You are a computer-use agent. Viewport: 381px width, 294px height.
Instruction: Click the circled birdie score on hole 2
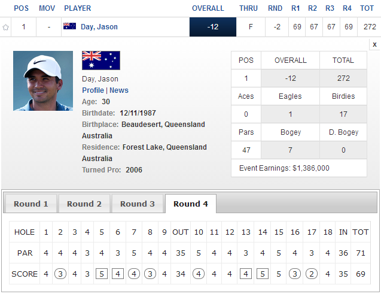point(60,274)
